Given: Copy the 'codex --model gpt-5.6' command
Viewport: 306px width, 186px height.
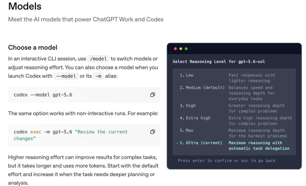Looking at the screenshot, I should pos(153,95).
